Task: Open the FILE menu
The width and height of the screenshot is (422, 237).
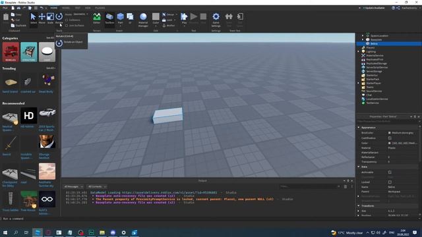Action: pos(5,8)
